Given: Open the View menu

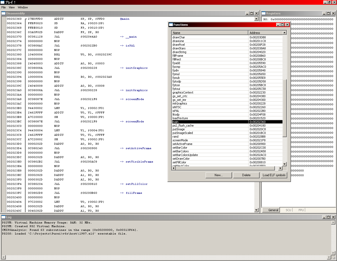Looking at the screenshot, I should click(x=12, y=7).
